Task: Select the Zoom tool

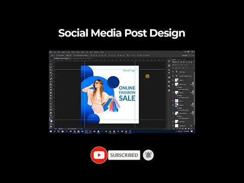Action: [51, 115]
